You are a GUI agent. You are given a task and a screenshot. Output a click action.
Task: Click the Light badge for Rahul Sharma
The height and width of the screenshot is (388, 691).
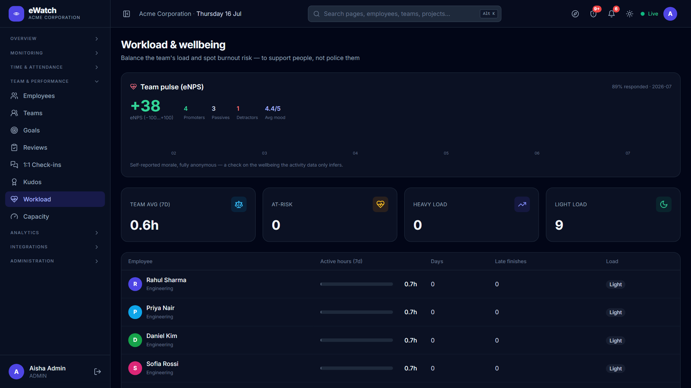pos(615,285)
